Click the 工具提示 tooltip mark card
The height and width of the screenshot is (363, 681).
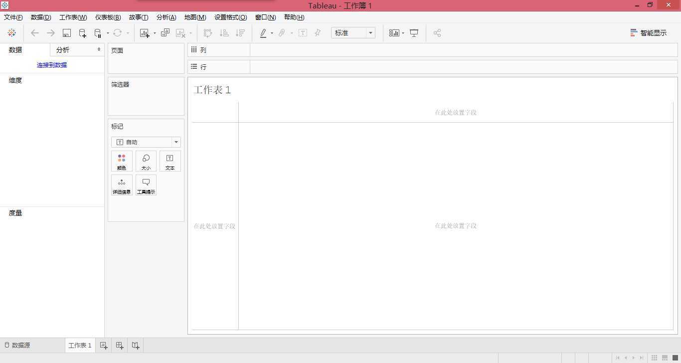point(146,185)
